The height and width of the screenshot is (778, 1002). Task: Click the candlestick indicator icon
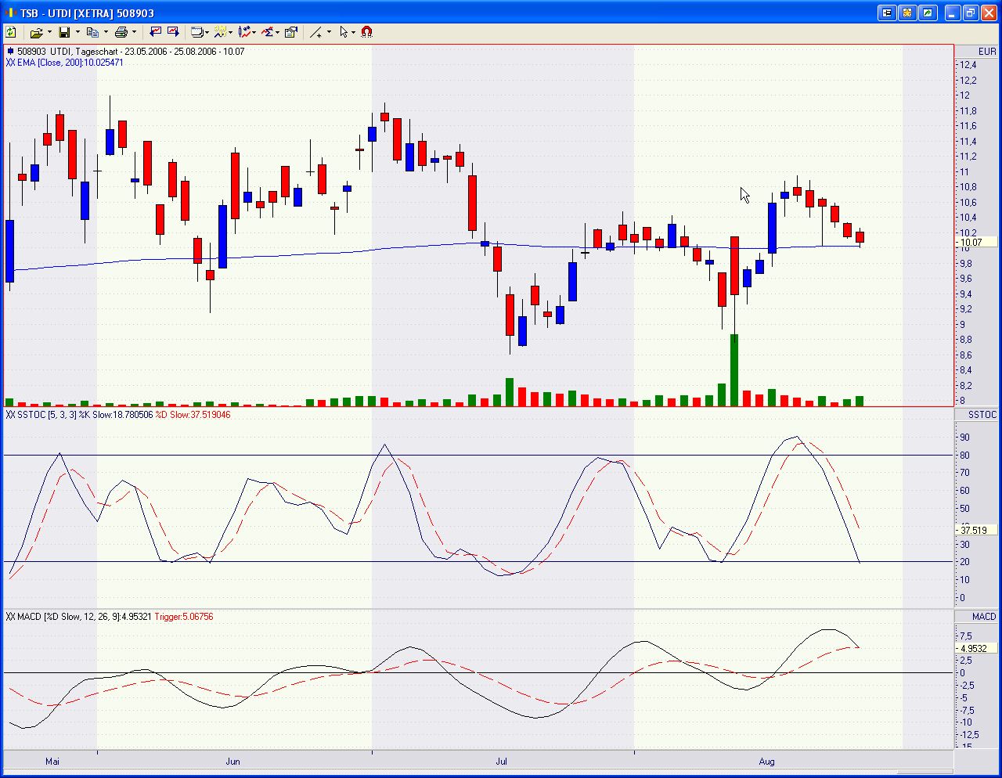coord(244,32)
